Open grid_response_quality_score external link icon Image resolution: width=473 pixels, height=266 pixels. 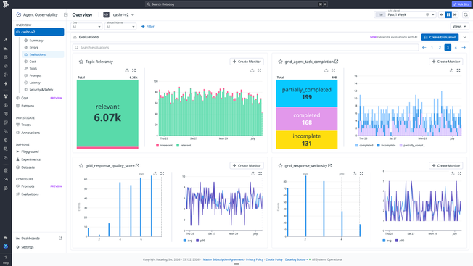tap(138, 165)
